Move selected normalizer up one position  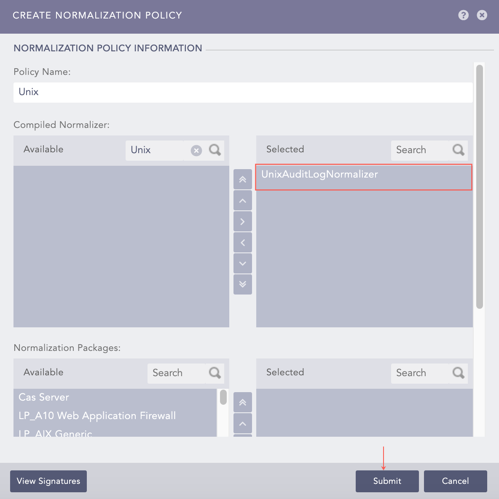coord(243,201)
